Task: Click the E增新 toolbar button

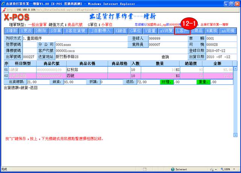Action: coord(12,31)
